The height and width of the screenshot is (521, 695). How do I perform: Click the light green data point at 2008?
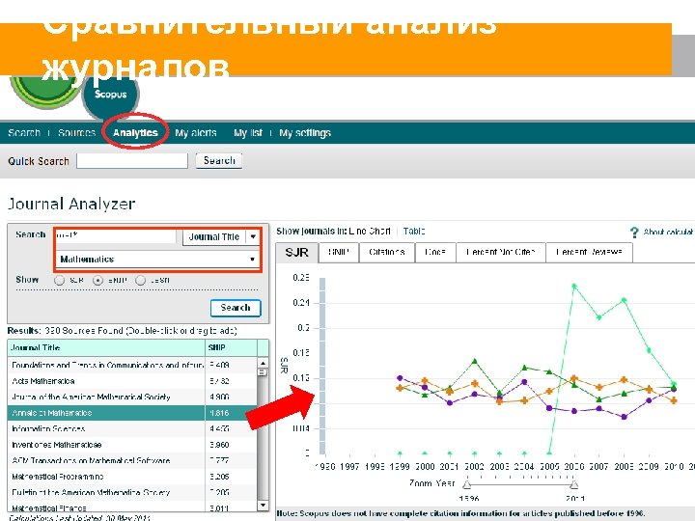[x=625, y=300]
